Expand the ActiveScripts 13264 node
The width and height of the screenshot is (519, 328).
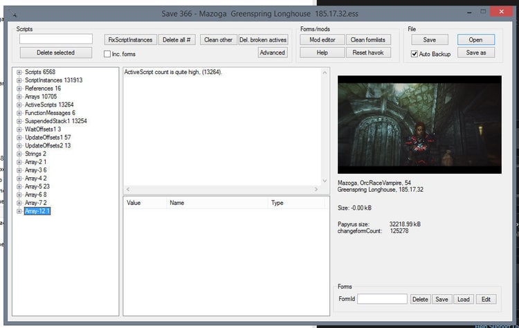pos(19,105)
